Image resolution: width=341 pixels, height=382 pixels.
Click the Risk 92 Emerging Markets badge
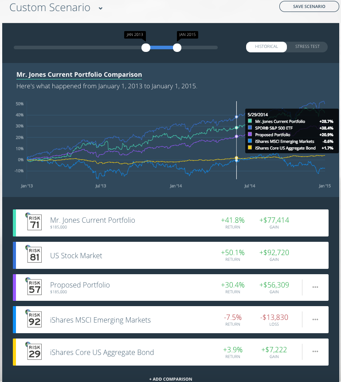pyautogui.click(x=34, y=320)
